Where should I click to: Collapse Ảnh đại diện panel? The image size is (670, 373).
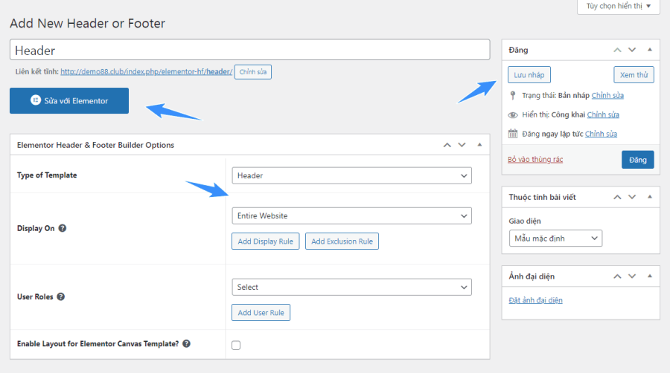(650, 276)
